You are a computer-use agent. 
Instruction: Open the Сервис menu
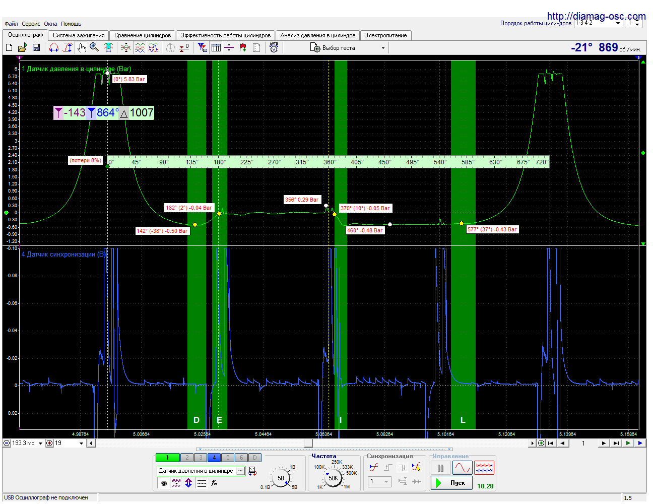pos(31,24)
